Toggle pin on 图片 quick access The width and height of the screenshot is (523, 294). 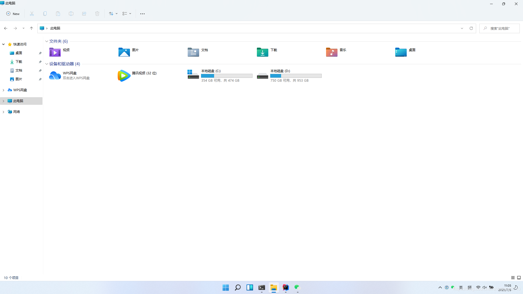40,79
